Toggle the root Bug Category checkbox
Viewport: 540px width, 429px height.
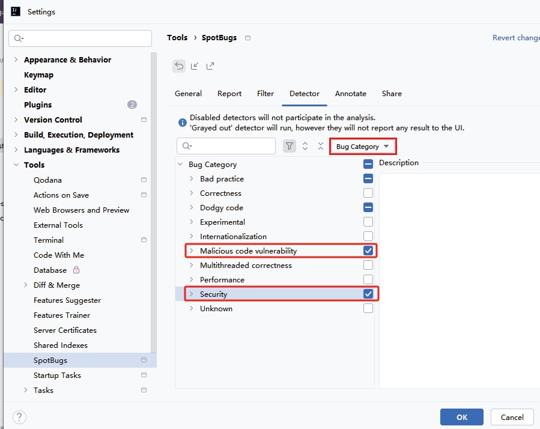(368, 164)
